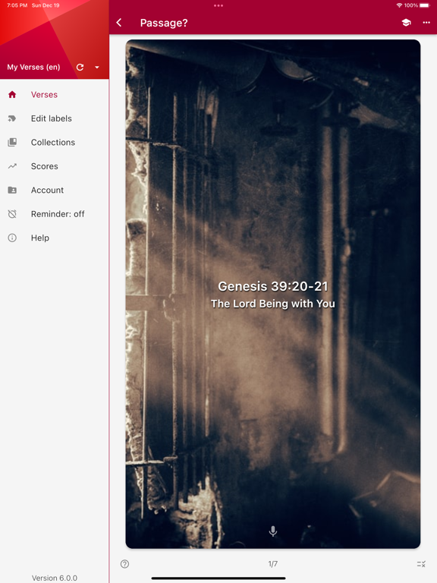The image size is (437, 583).
Task: Open Account from the sidebar
Action: (55, 190)
